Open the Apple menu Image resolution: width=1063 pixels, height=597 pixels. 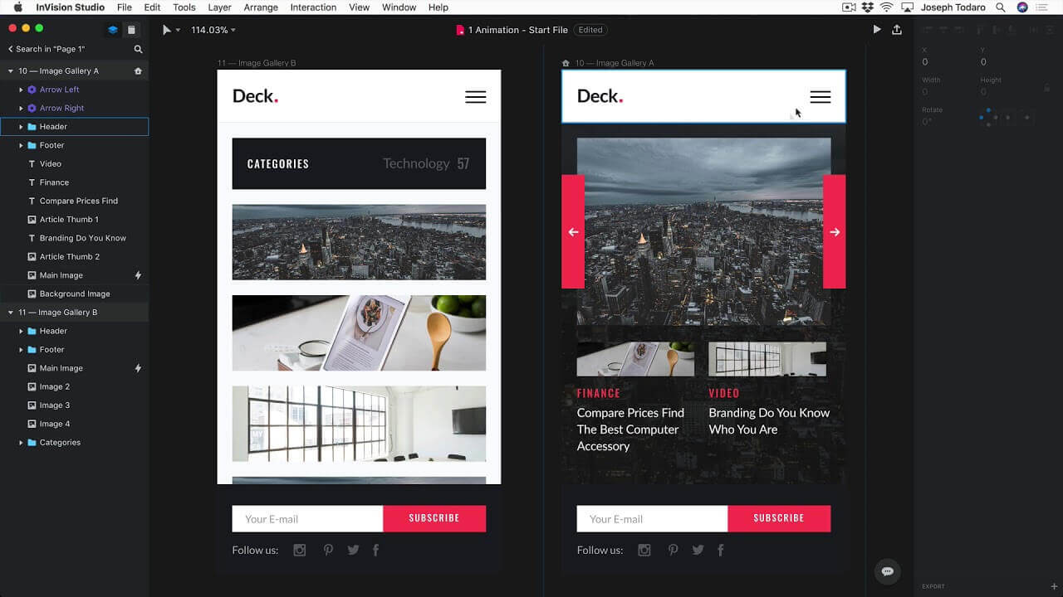point(17,7)
